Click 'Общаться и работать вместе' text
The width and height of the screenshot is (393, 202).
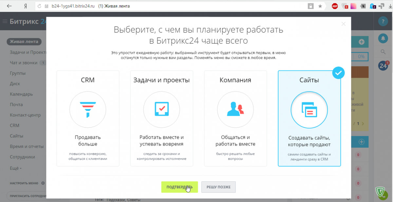235,140
